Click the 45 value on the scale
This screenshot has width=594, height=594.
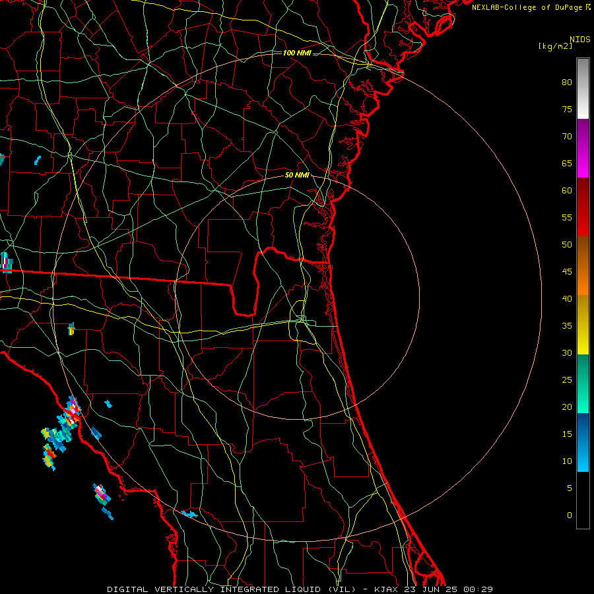click(x=567, y=272)
